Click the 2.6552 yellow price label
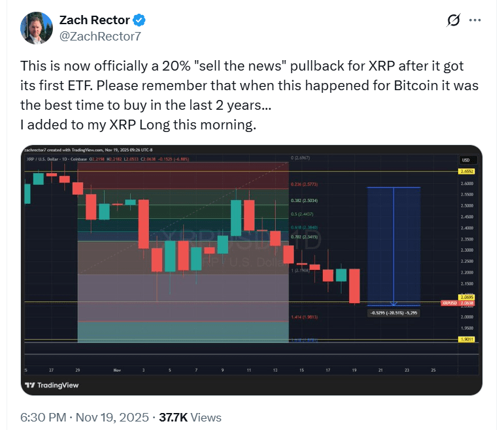This screenshot has width=502, height=430. click(466, 171)
